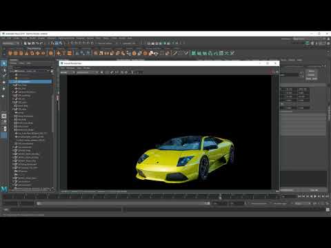Click the range slider bar below timeline
Screen dimensions: 331x248
pos(123,203)
